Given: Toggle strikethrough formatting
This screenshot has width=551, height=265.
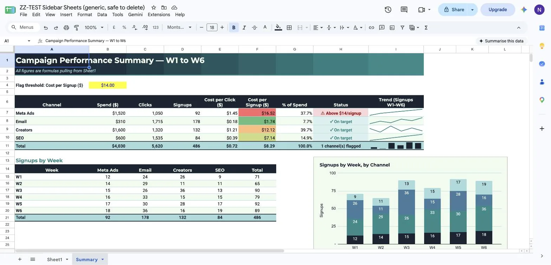Looking at the screenshot, I should (x=254, y=27).
